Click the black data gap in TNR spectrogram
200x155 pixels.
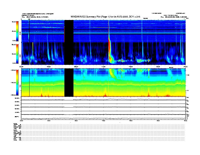click(x=69, y=83)
